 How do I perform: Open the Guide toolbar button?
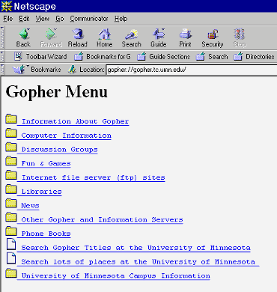pyautogui.click(x=159, y=38)
